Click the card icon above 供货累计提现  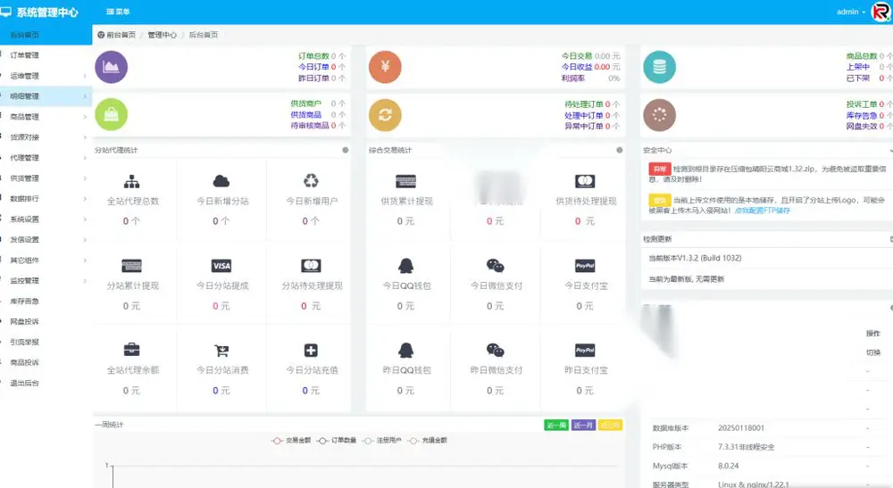pos(406,181)
